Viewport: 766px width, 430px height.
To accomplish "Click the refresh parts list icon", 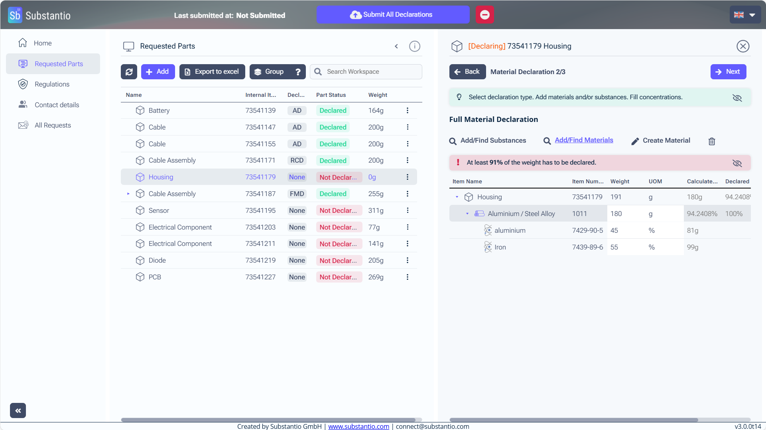I will click(x=129, y=72).
